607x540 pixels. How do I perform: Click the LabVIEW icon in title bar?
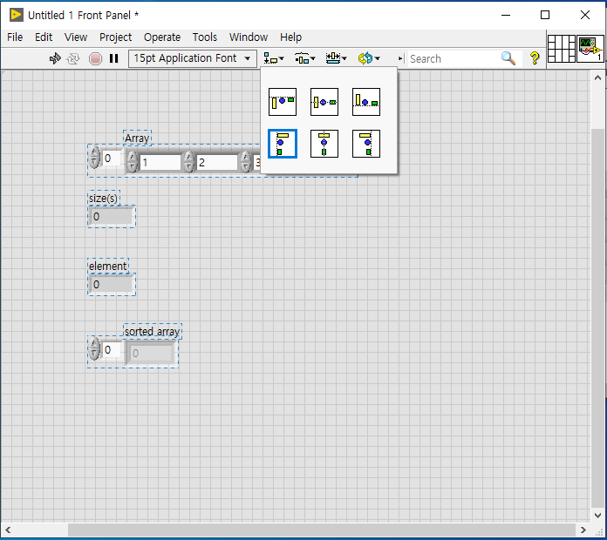[17, 15]
